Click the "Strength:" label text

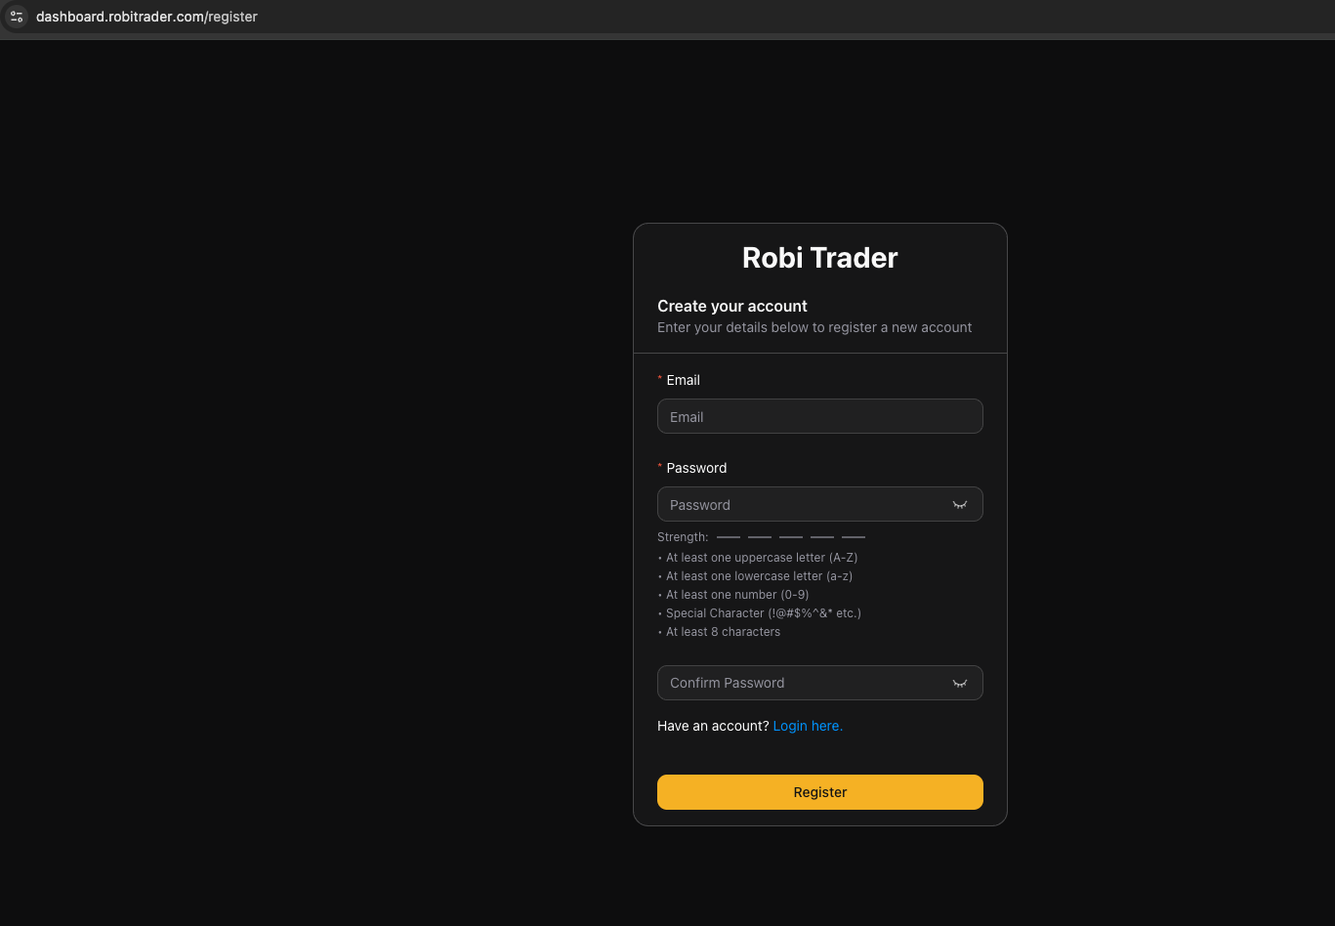click(x=683, y=537)
